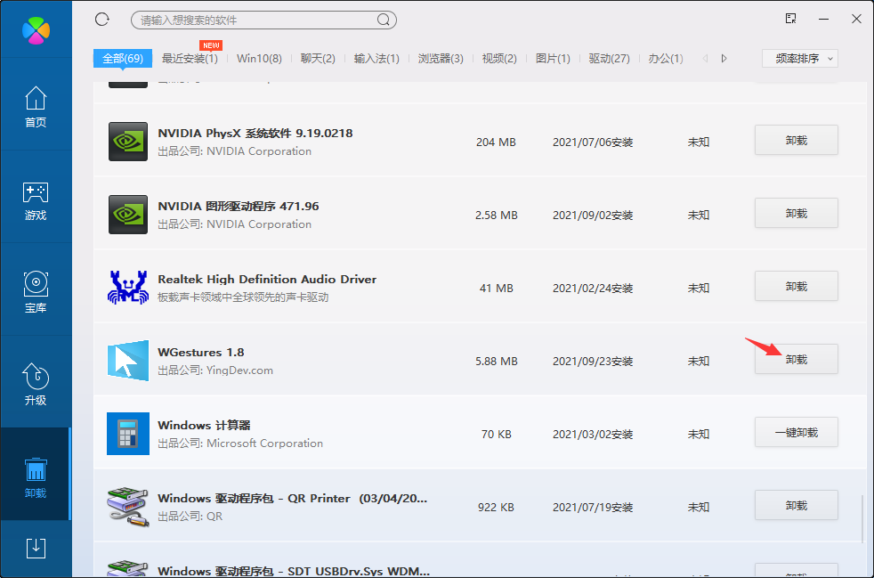Click QR Printer driver package icon

[128, 507]
